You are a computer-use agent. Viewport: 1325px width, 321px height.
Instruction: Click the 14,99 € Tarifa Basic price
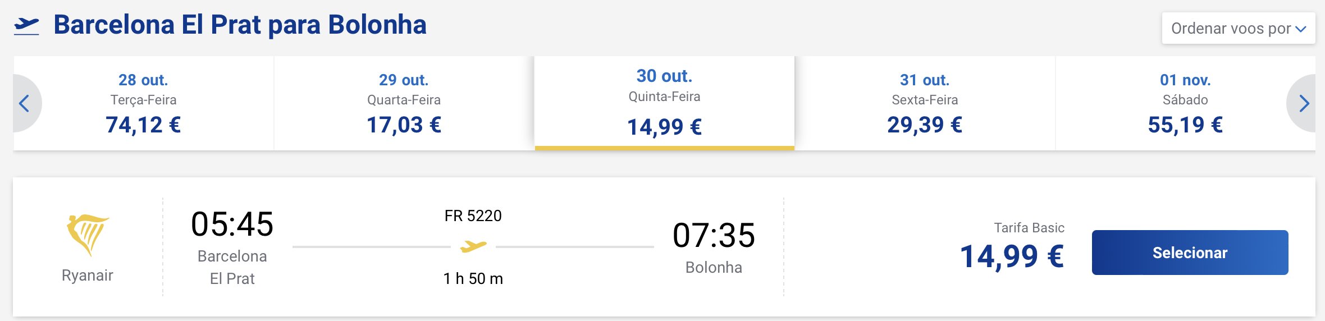(x=1012, y=256)
